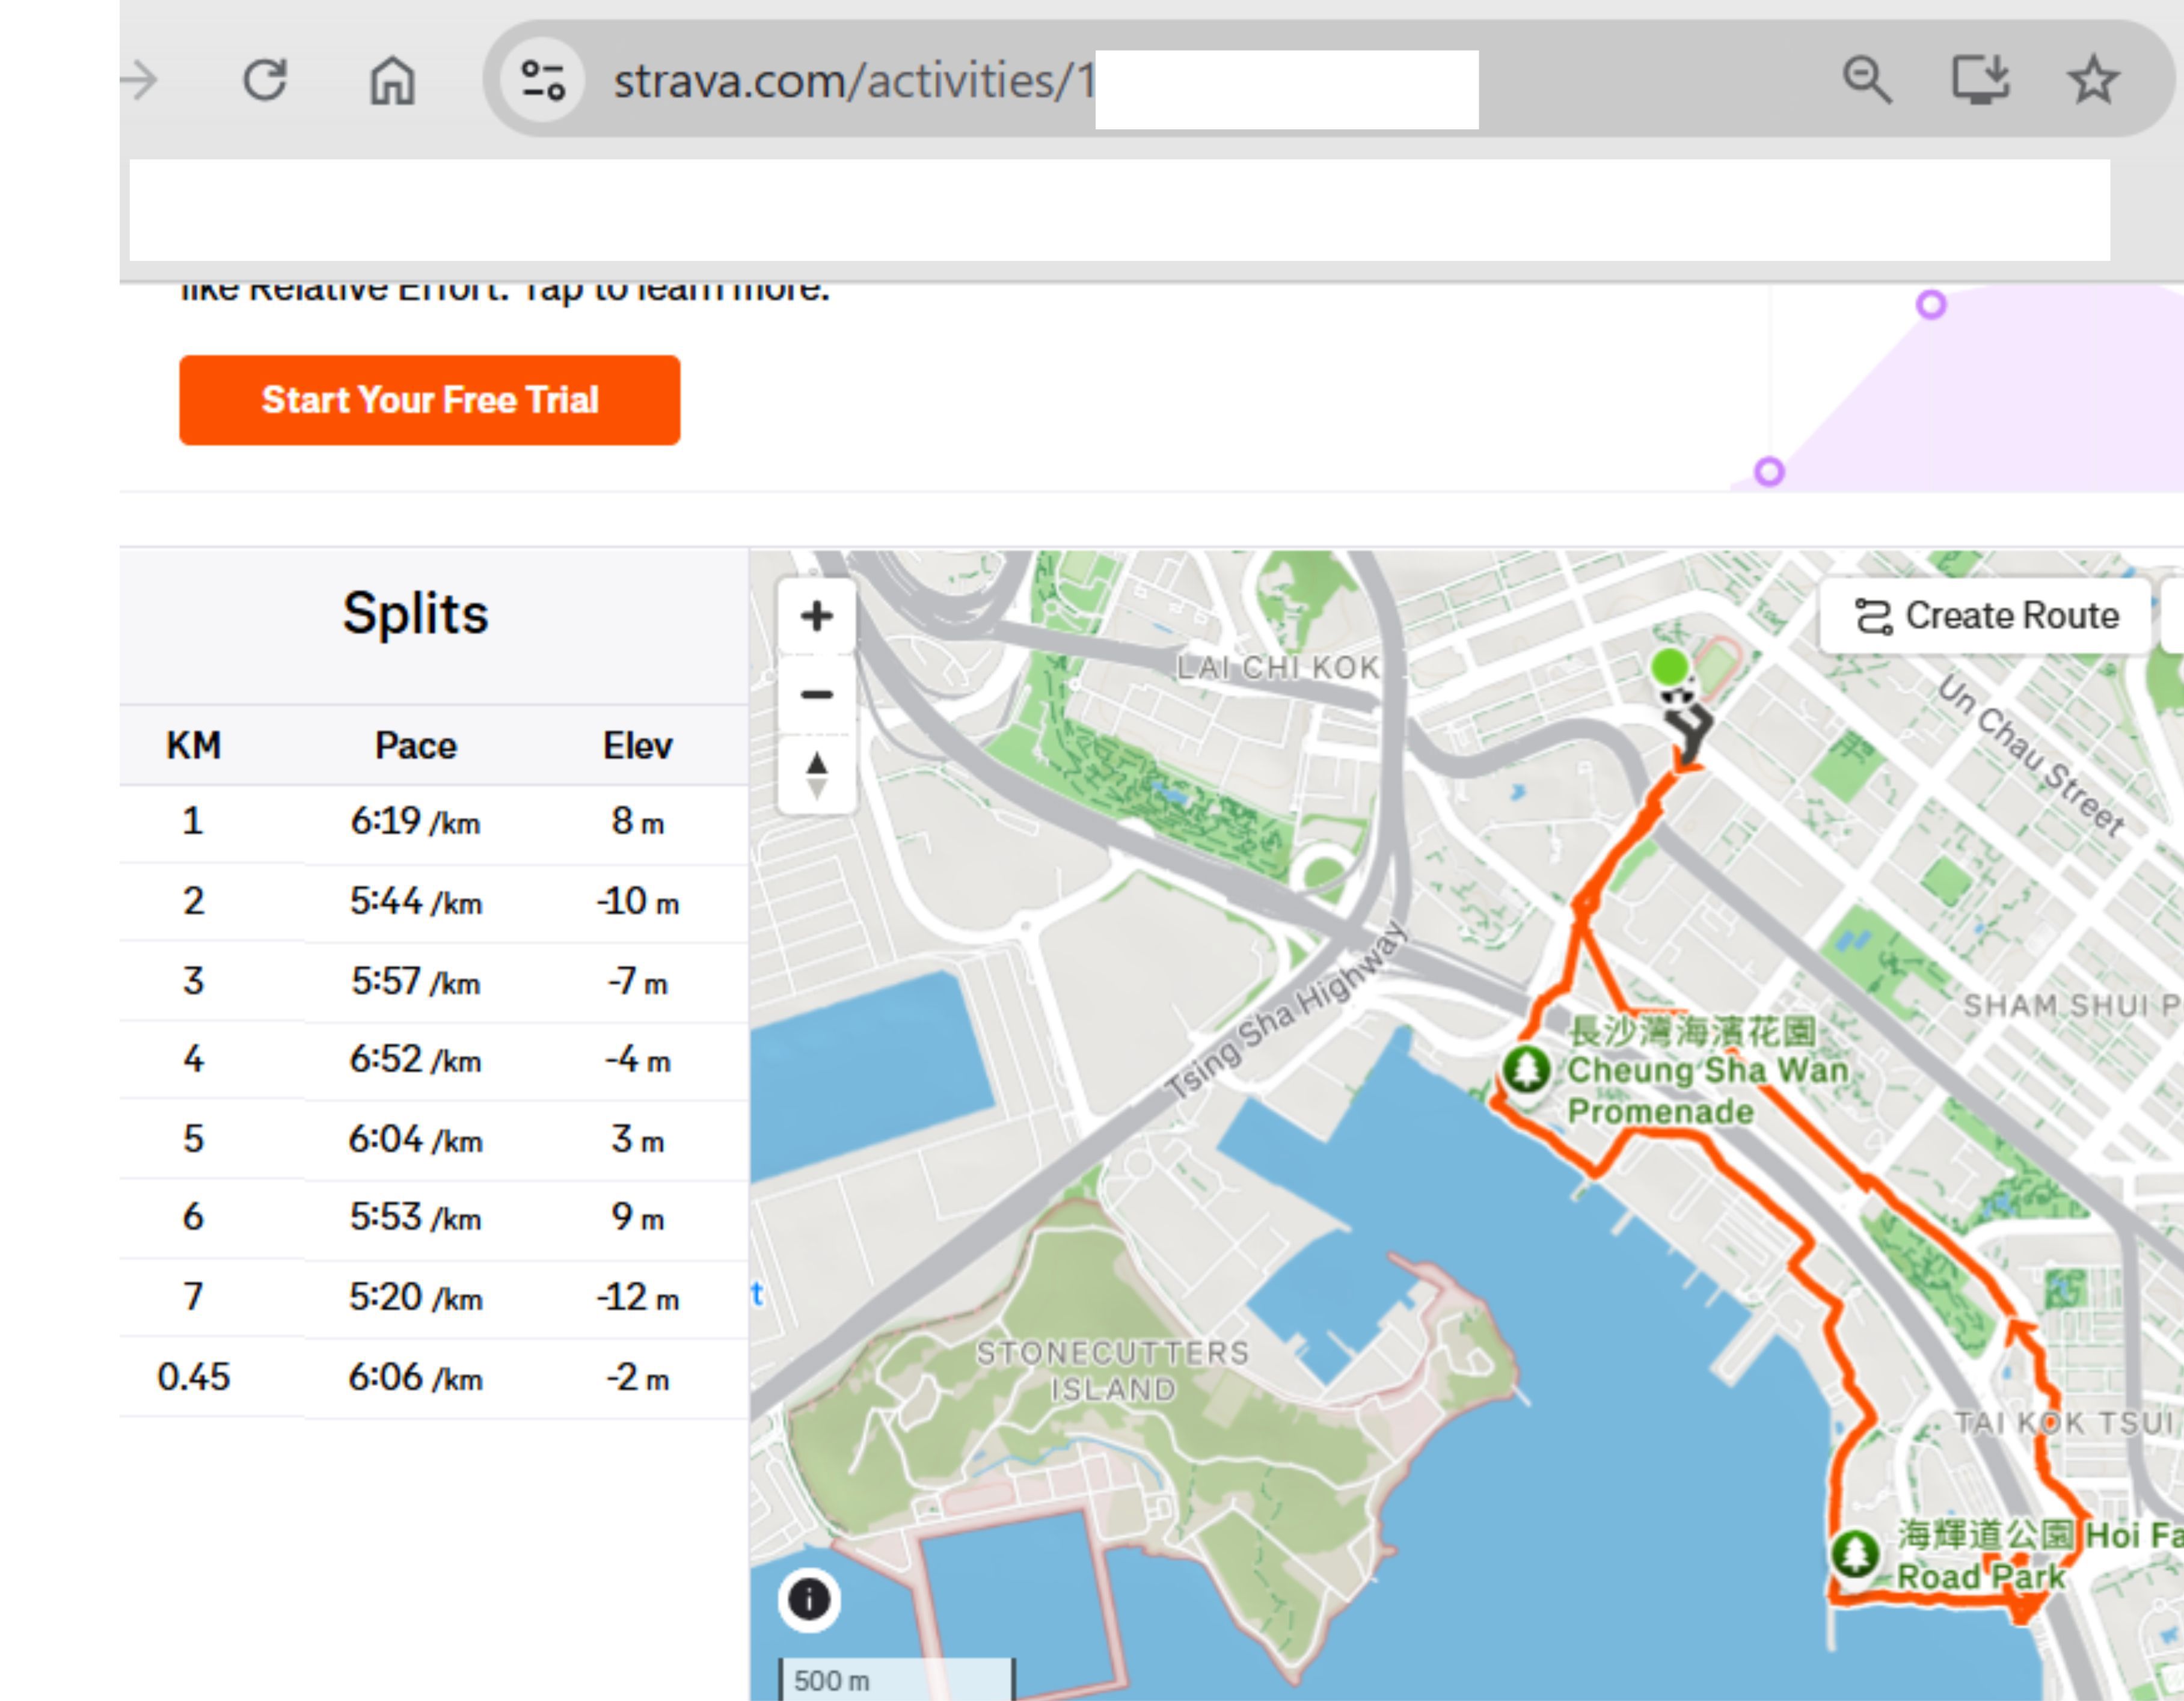Bookmark this page with the star icon

(2093, 80)
